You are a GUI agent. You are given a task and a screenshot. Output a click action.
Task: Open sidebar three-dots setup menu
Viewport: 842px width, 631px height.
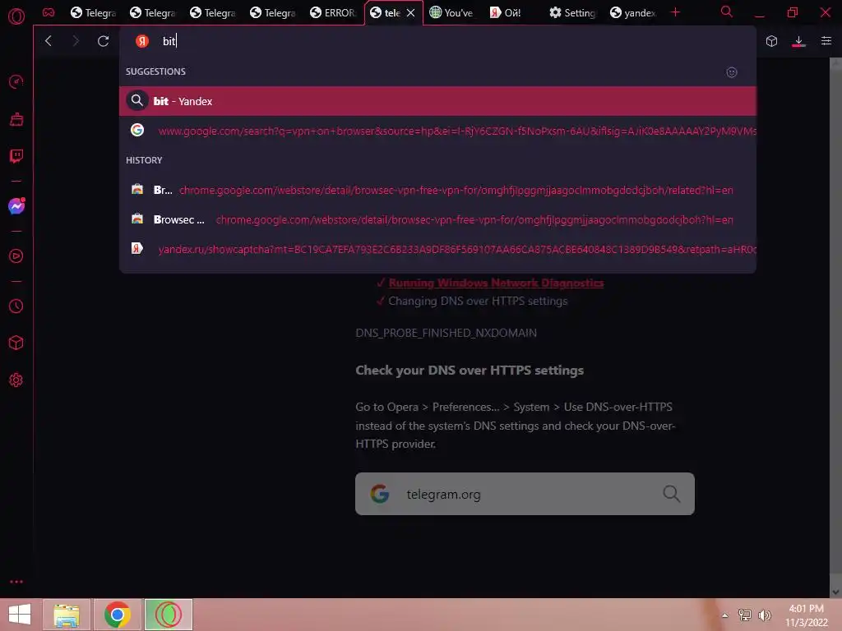[x=16, y=582]
